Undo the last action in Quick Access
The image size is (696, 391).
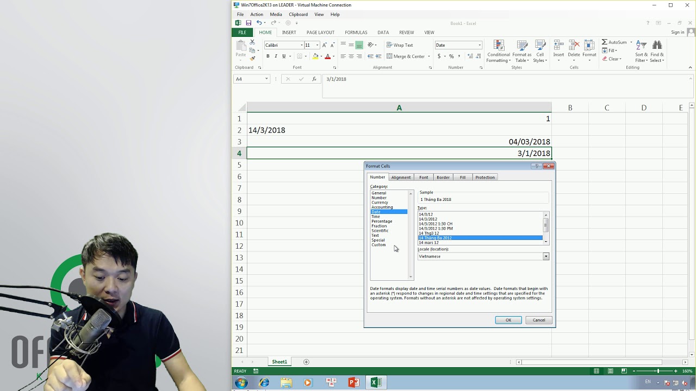click(x=259, y=23)
